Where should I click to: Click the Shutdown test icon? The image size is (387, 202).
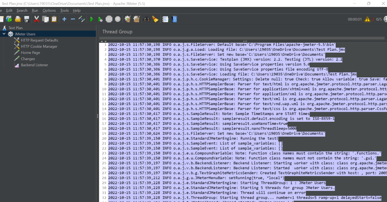pyautogui.click(x=117, y=19)
